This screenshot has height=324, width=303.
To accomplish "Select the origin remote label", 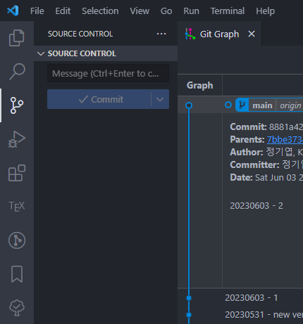I will click(290, 105).
